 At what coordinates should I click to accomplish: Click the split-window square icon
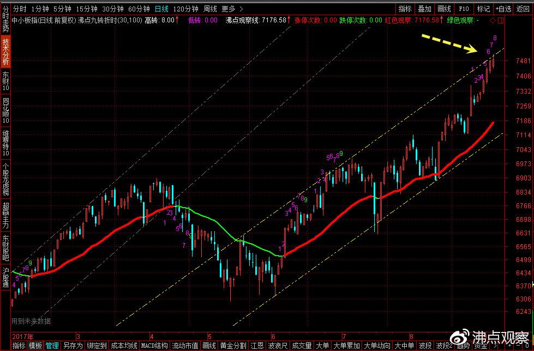pos(501,20)
